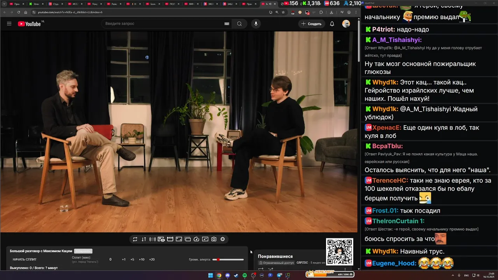Viewport: 498px width, 280px height.
Task: Click the reverse order arrows icon
Action: (144, 239)
